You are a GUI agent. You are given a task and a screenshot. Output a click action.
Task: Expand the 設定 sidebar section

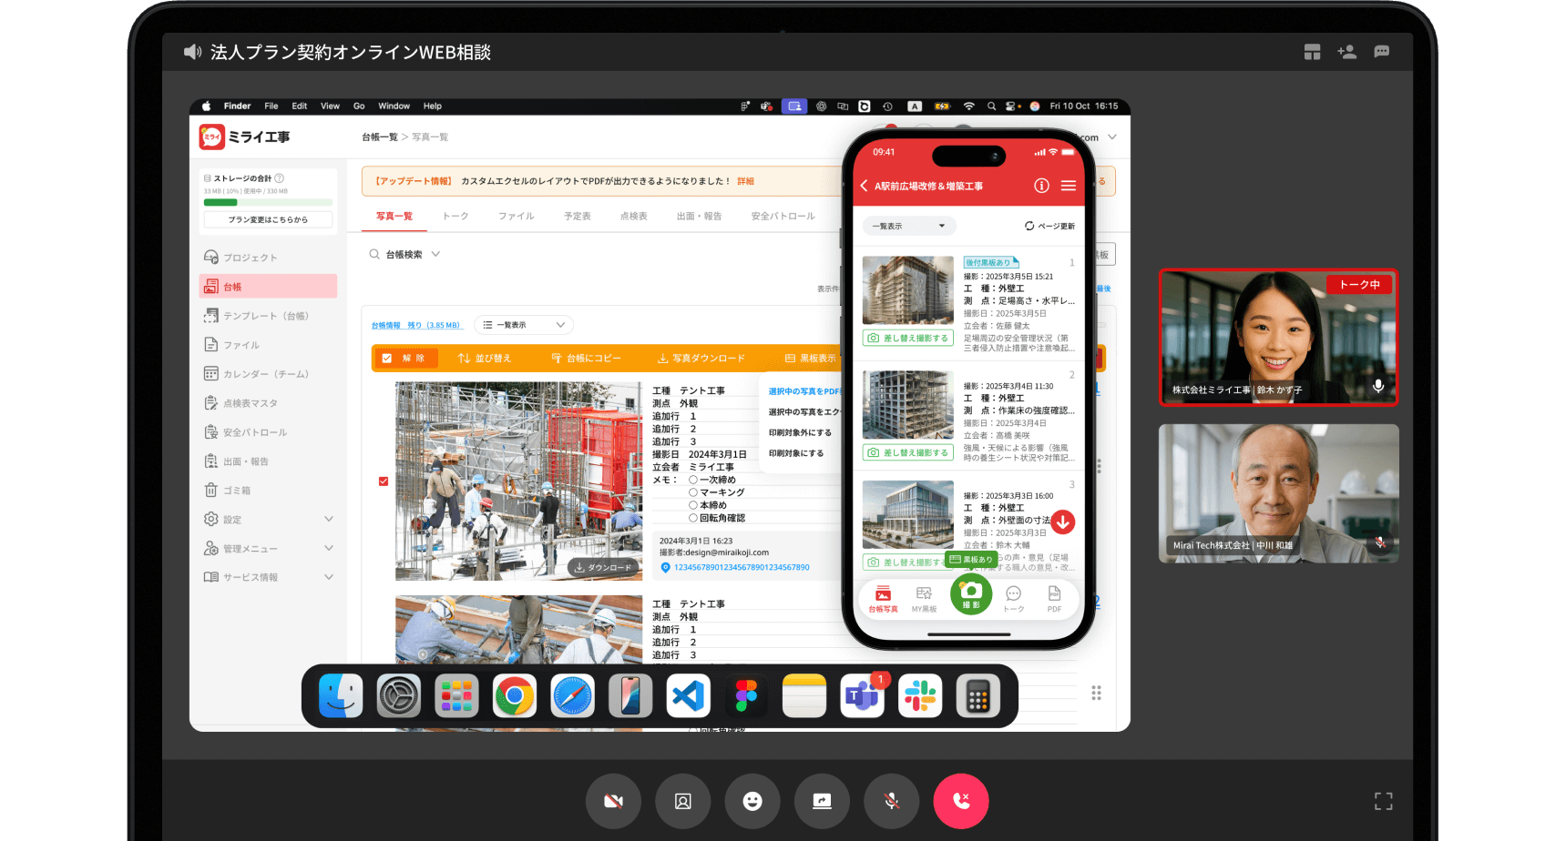329,519
